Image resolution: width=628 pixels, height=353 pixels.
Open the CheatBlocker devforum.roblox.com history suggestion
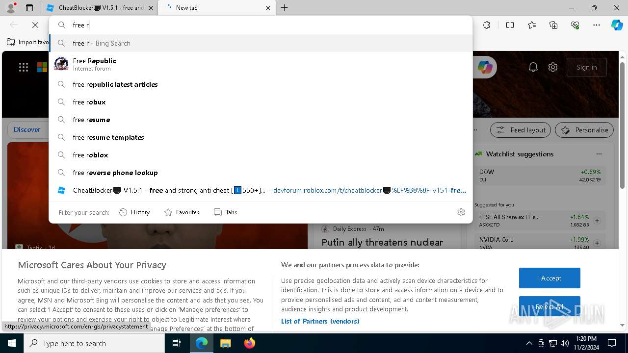pyautogui.click(x=261, y=190)
